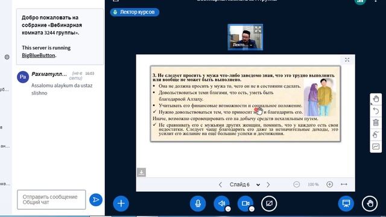Open the blue plus Actions menu
The width and height of the screenshot is (386, 217).
click(x=121, y=204)
